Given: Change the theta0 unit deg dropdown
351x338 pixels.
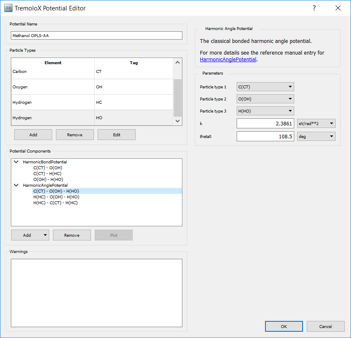Looking at the screenshot, I should (316, 136).
